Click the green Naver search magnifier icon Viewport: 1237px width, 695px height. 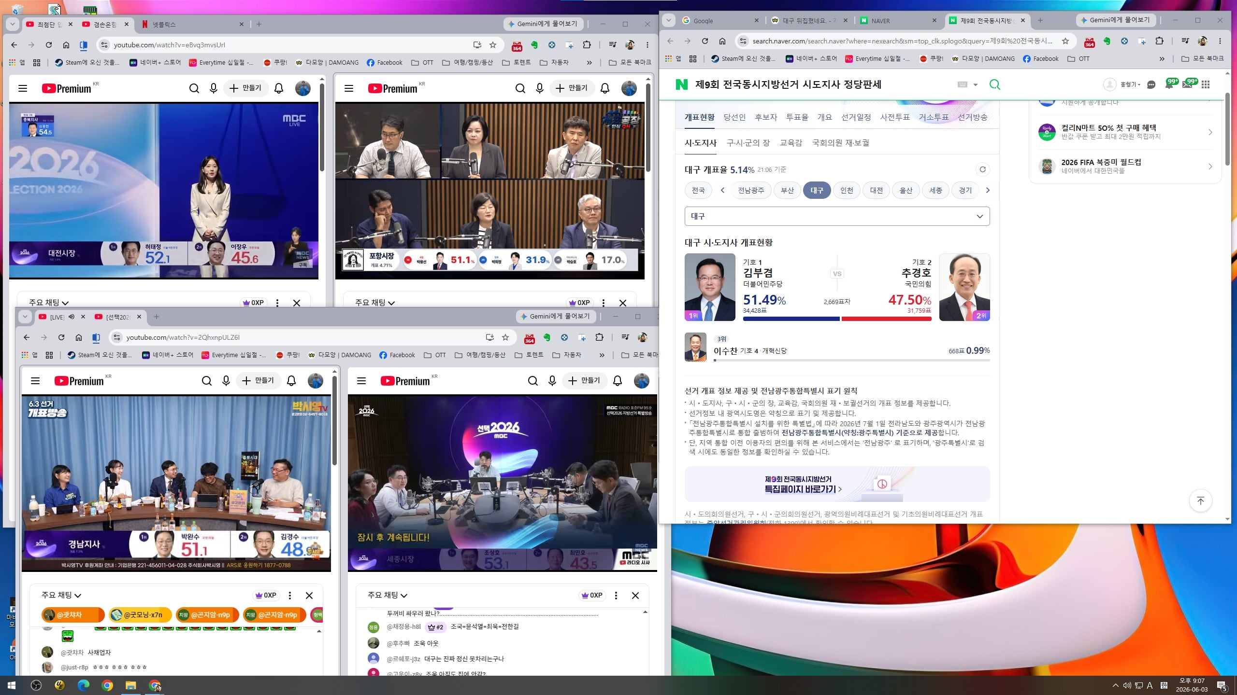[994, 85]
